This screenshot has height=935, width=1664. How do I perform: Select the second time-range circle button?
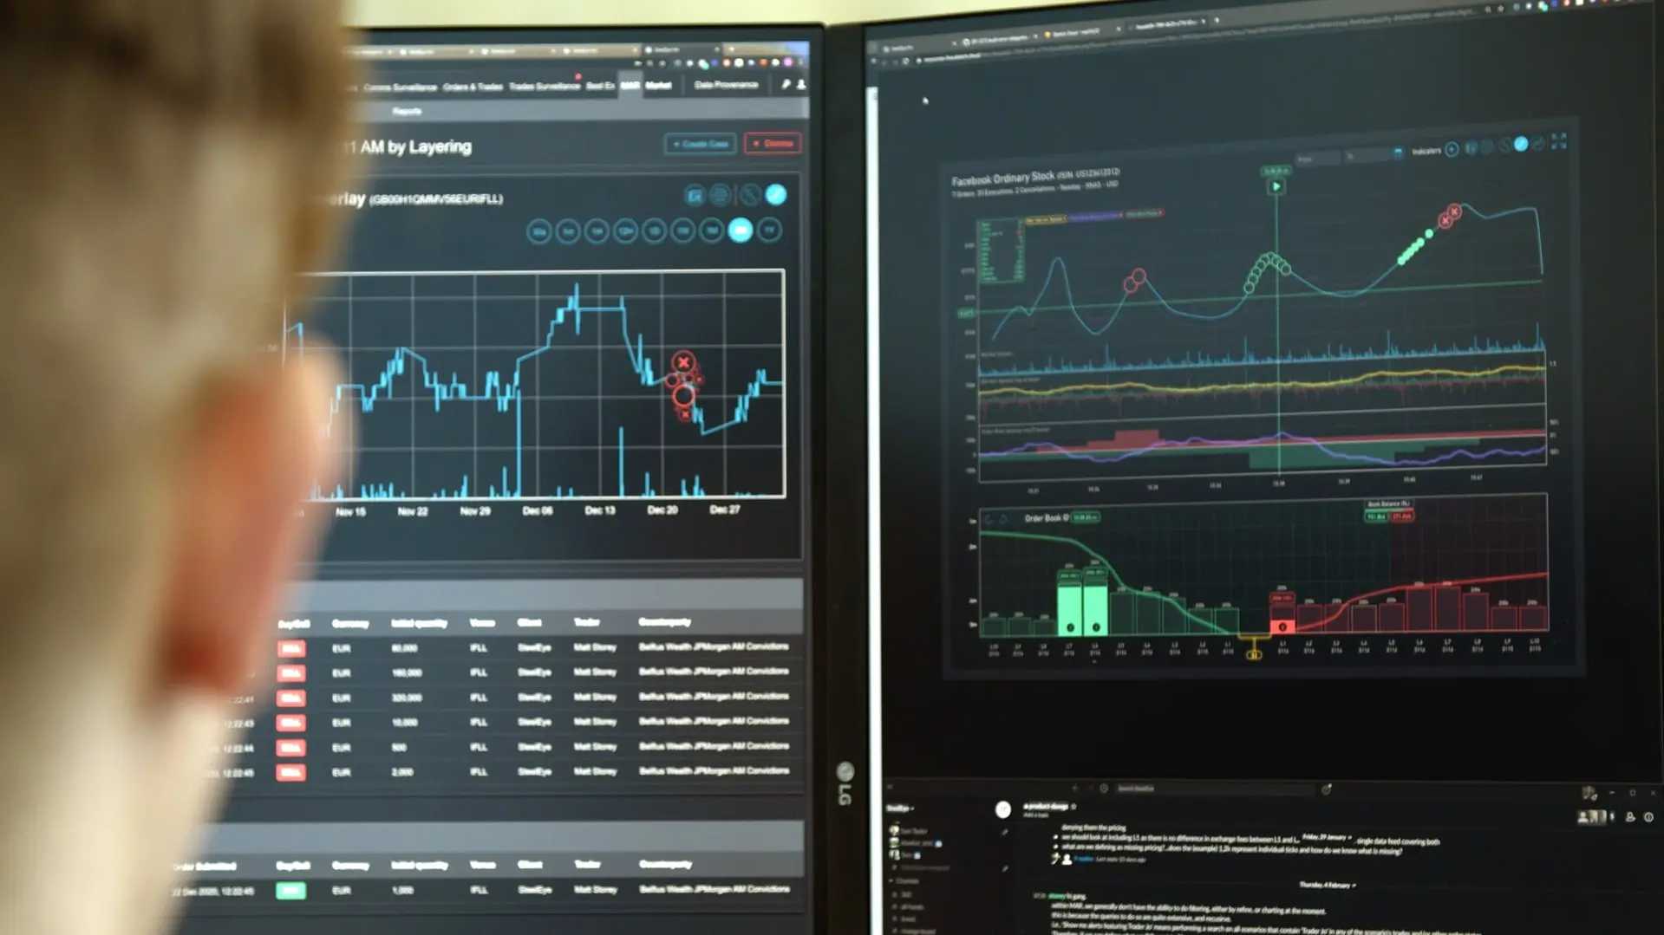(568, 232)
